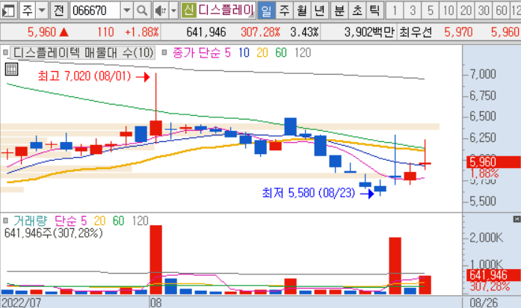The image size is (521, 308).
Task: Click the magnifier stock search icon
Action: [x=142, y=10]
